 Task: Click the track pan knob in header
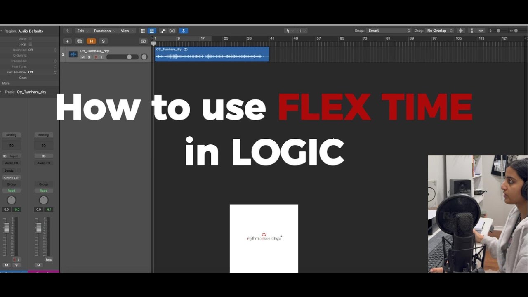pyautogui.click(x=144, y=57)
